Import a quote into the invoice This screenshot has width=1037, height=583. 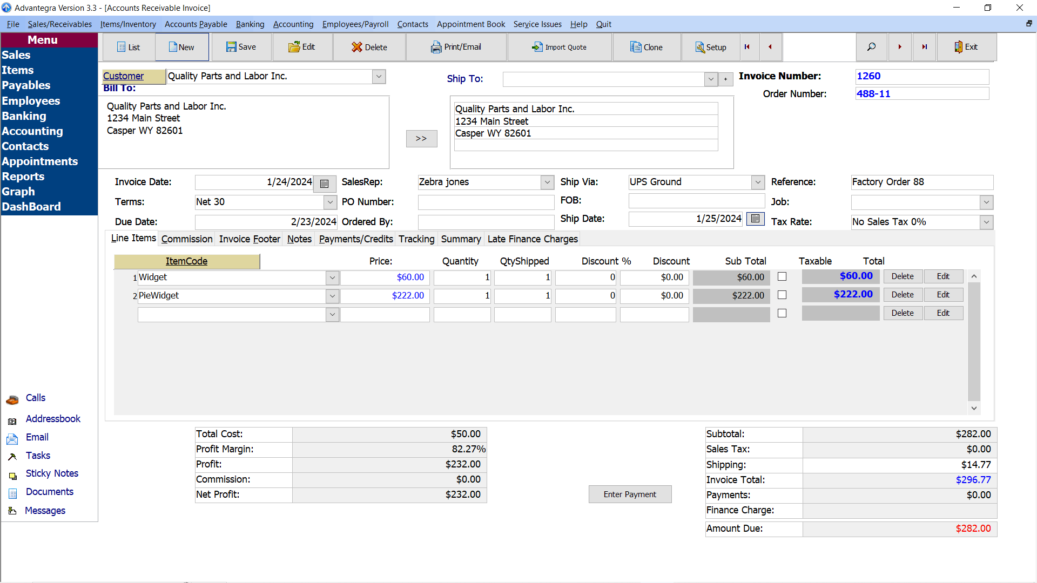(560, 47)
